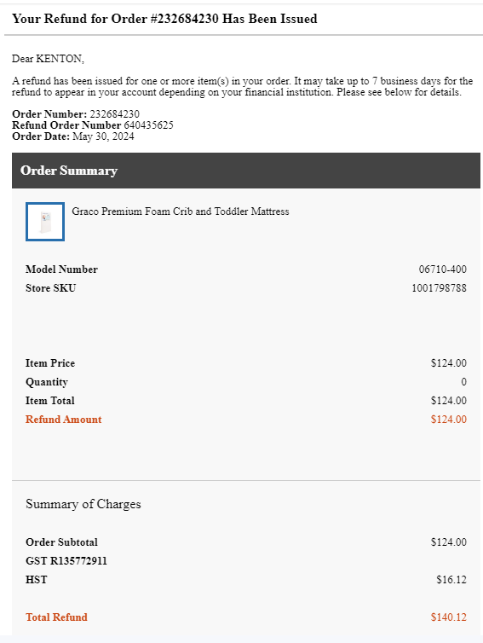
Task: Select the order number 232684230 value
Action: pyautogui.click(x=114, y=114)
